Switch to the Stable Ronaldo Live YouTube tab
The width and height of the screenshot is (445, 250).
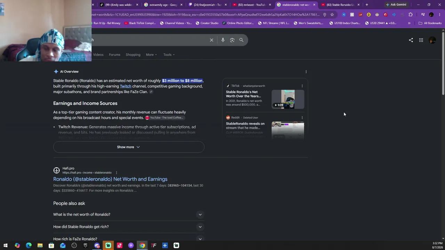point(340,5)
